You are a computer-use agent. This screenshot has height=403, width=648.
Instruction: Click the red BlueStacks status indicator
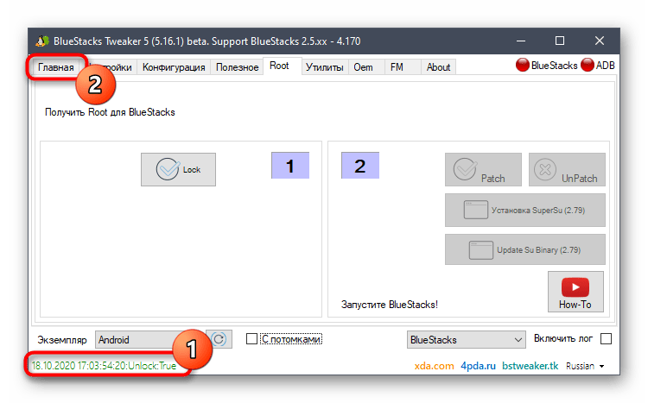[x=523, y=66]
